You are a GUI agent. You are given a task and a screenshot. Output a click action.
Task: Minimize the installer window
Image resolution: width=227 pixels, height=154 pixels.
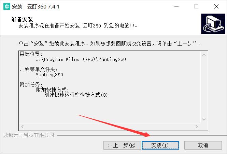click(176, 6)
